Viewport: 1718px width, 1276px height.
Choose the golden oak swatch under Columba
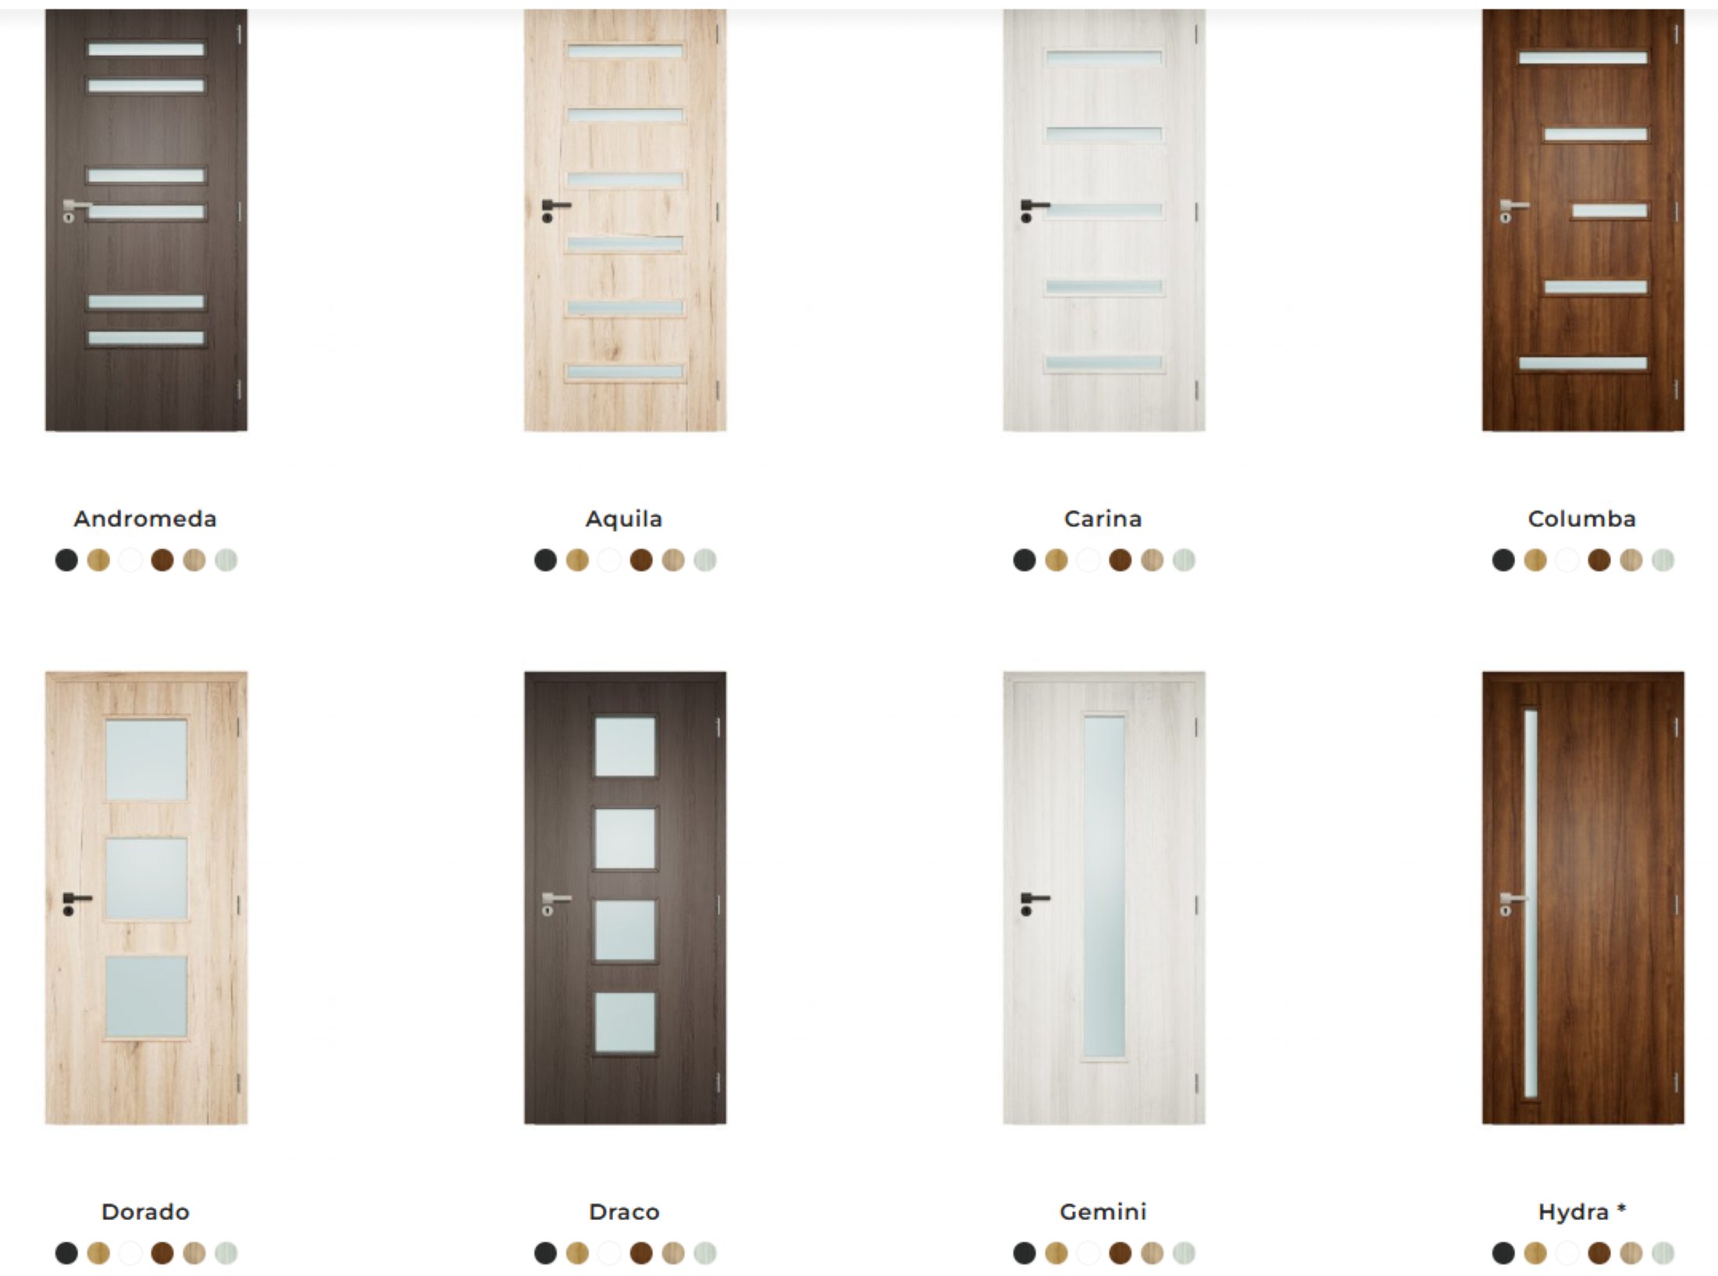click(1535, 560)
